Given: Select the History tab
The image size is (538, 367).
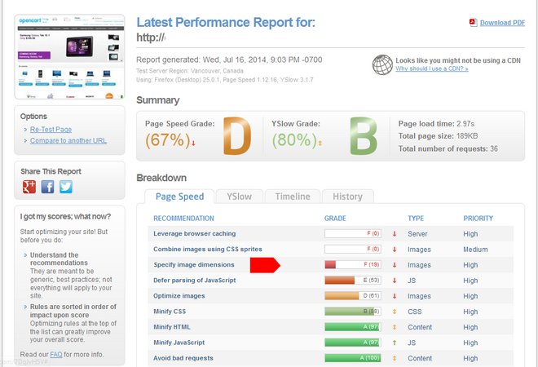Looking at the screenshot, I should point(347,197).
